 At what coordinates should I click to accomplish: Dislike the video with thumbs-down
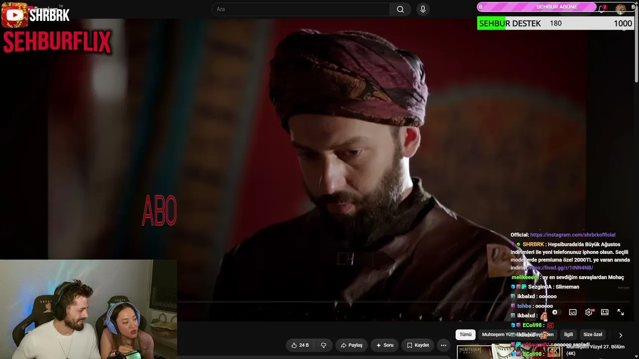pos(323,345)
